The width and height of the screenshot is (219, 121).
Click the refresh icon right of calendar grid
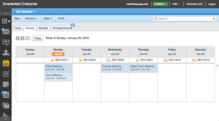click(x=217, y=65)
